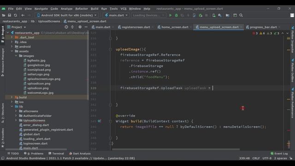Hide the Project panel with minus icon
The image size is (295, 166).
point(86,27)
